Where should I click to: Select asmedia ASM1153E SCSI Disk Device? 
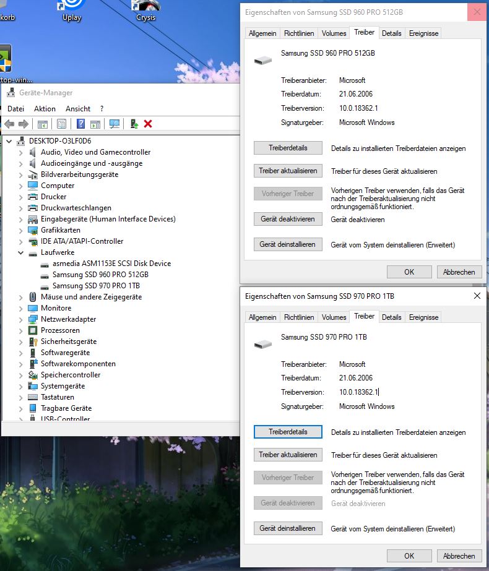(111, 264)
